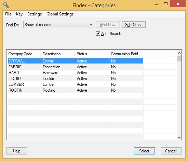
Task: Click the scrollbar up arrow
Action: pos(179,53)
